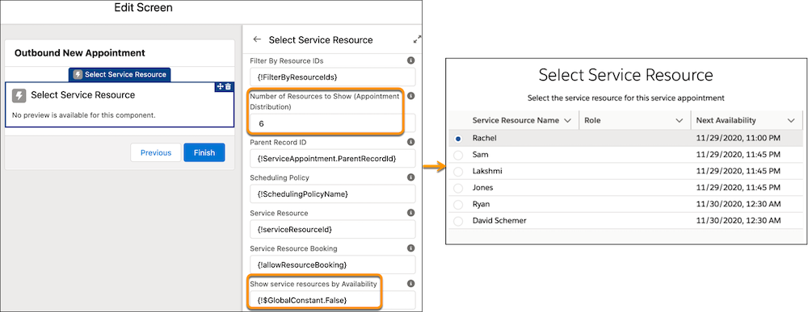Click the No preview is available text
Viewport: 808px width, 312px height.
(83, 115)
